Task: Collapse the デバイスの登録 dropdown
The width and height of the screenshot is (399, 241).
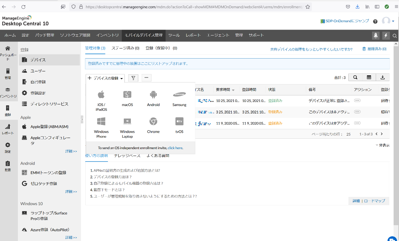Action: pyautogui.click(x=105, y=78)
